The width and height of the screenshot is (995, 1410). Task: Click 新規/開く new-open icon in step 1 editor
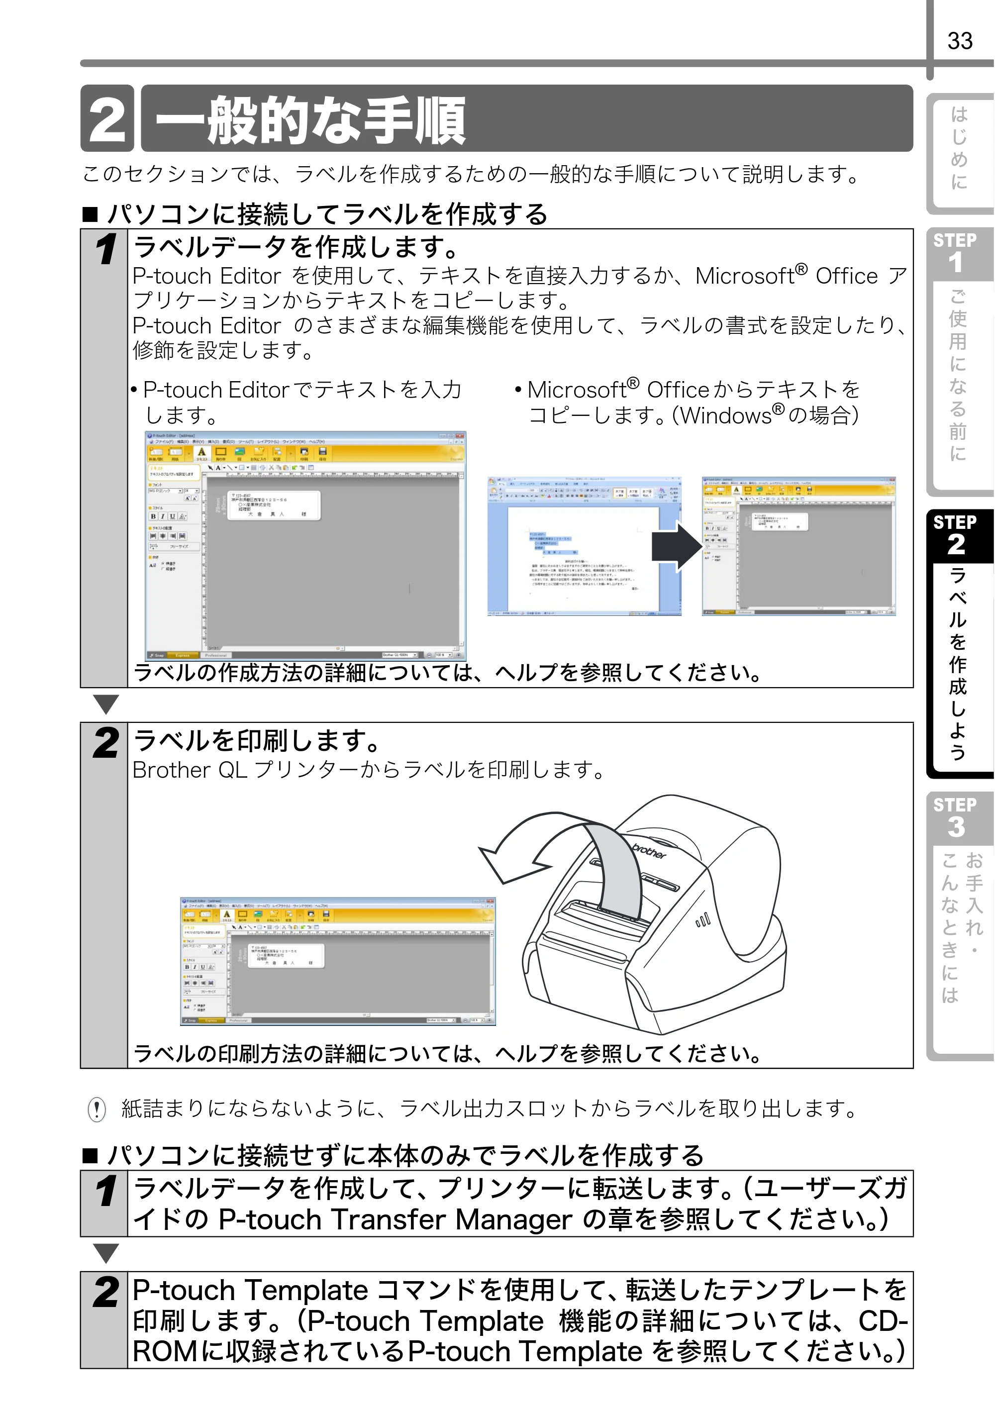(x=156, y=454)
